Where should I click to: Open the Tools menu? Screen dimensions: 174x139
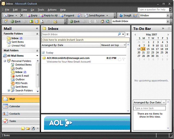(41, 10)
